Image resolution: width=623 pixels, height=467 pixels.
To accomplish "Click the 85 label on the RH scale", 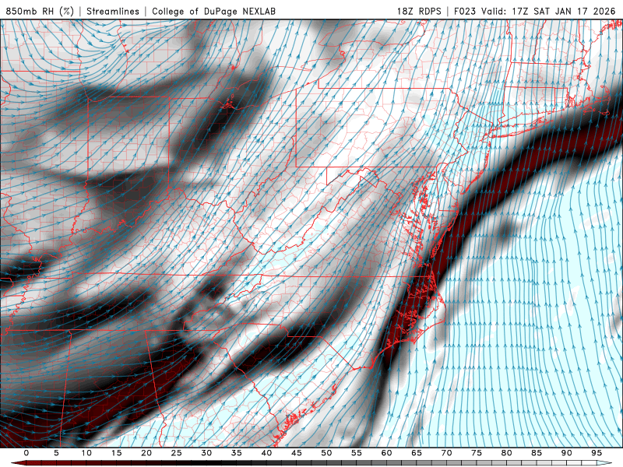I will point(537,453).
